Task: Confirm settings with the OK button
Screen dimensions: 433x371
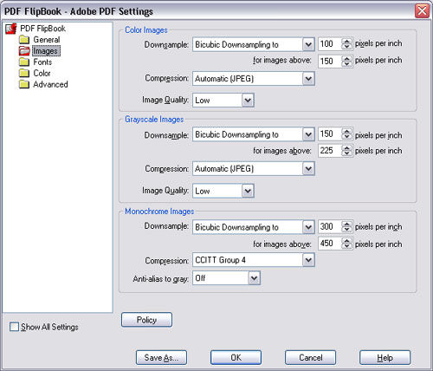Action: pos(236,358)
